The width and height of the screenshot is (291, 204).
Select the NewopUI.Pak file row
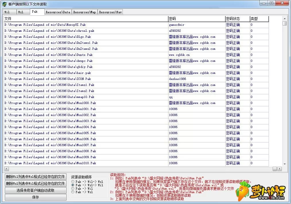[136, 25]
